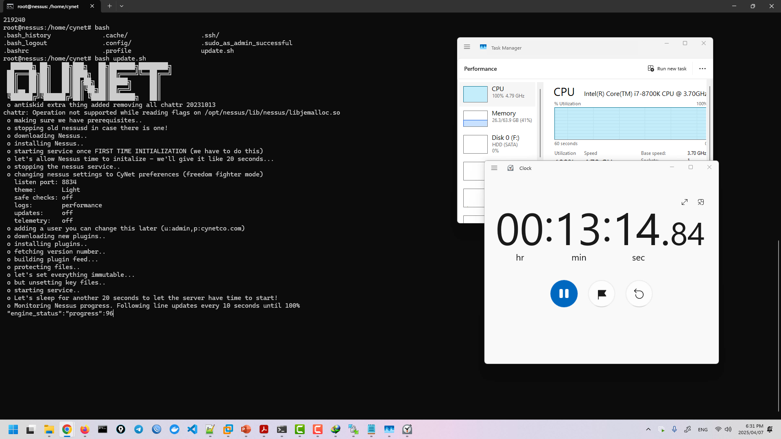Open Task Manager more options ellipsis
The width and height of the screenshot is (781, 439).
(x=702, y=68)
